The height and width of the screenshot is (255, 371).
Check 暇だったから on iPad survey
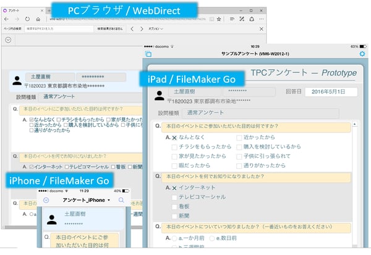[x=174, y=166]
